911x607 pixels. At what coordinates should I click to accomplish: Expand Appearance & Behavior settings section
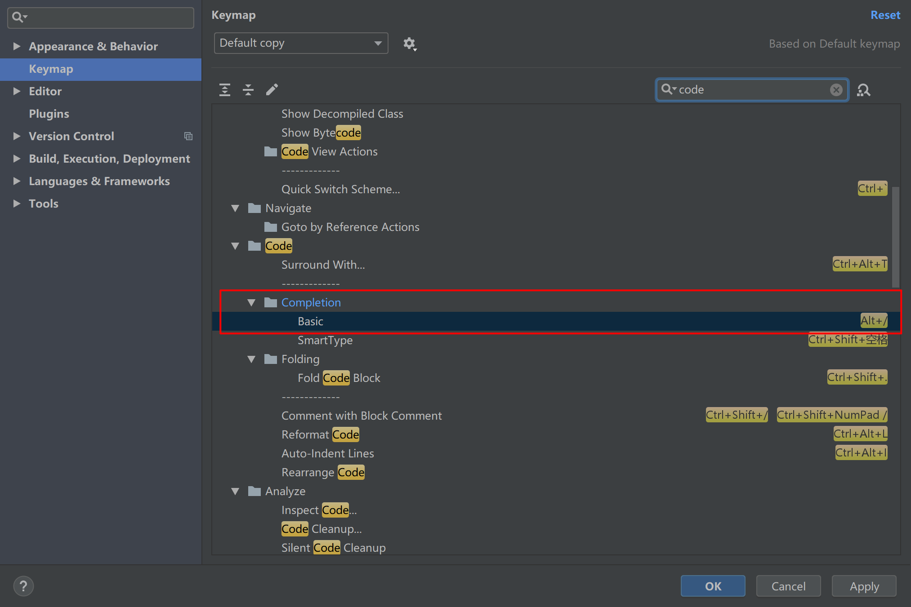[17, 46]
